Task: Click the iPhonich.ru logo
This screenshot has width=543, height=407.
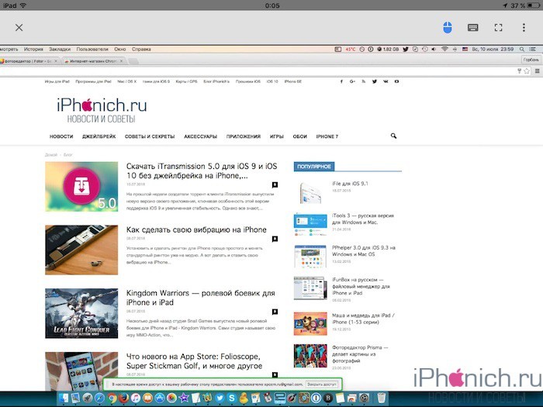Action: 102,110
